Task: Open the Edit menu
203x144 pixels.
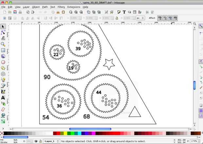Action: [10, 7]
